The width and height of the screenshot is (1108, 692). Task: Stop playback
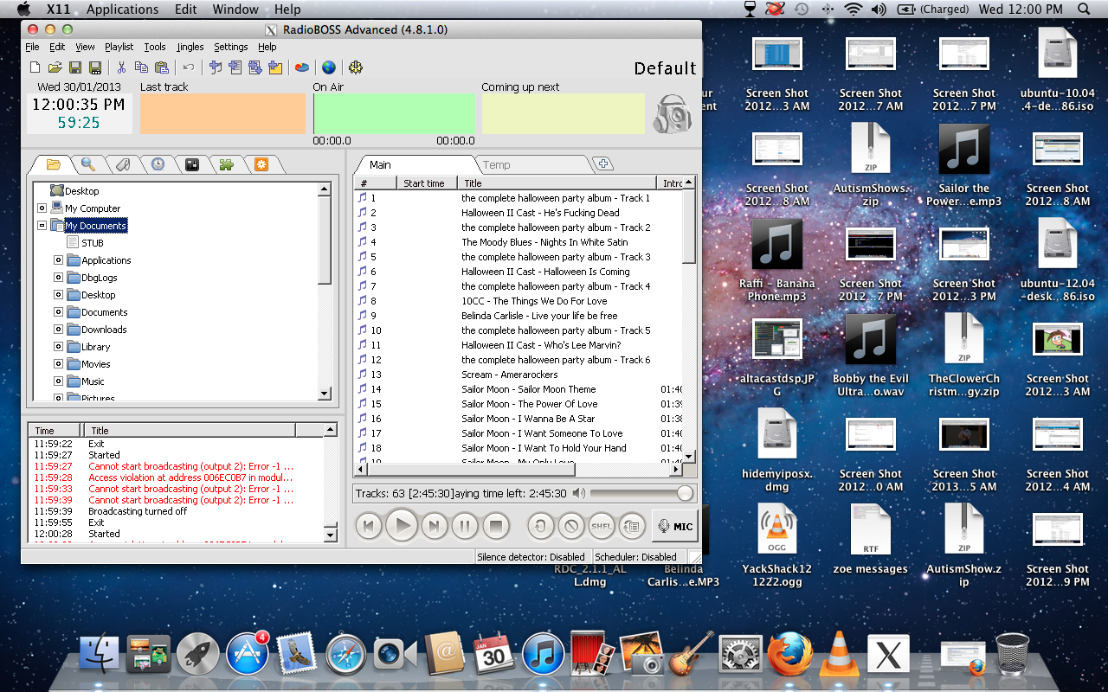[495, 525]
